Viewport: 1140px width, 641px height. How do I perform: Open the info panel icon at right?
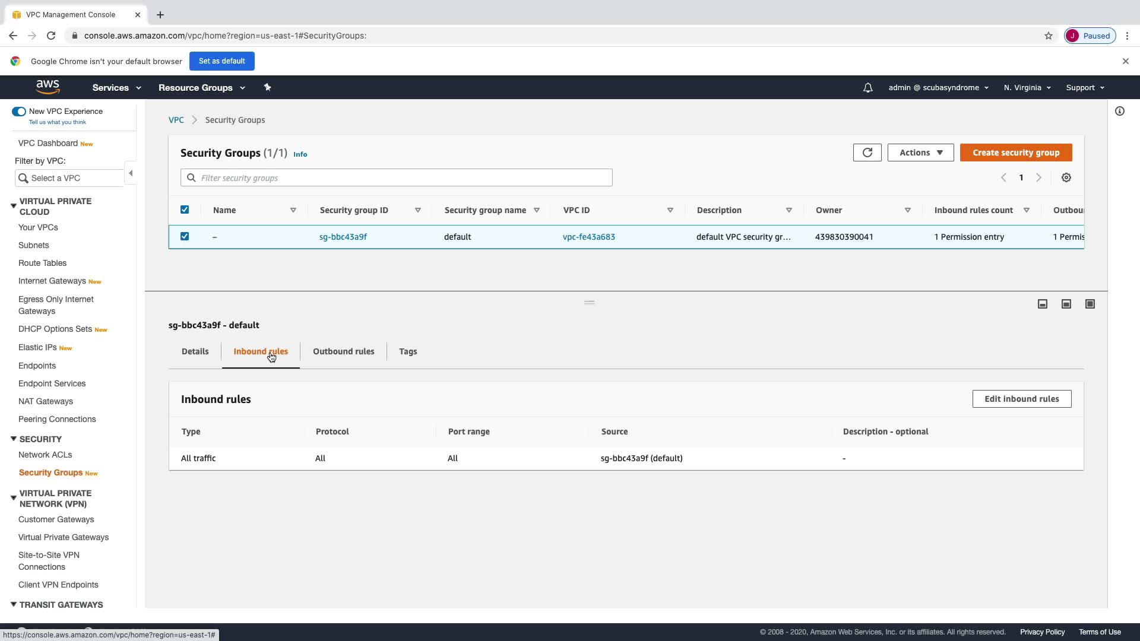click(1119, 111)
